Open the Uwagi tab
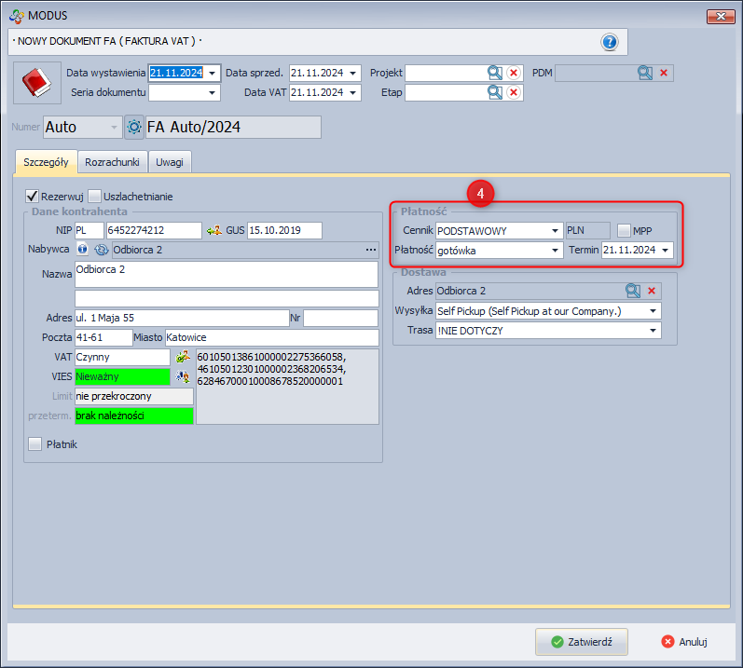 (x=170, y=161)
